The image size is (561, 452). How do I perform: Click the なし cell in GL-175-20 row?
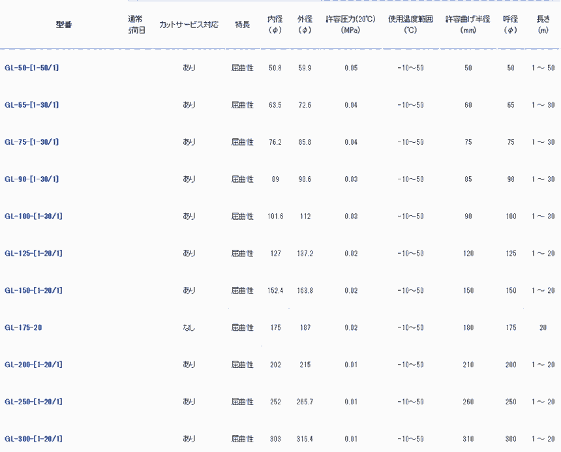click(x=189, y=327)
